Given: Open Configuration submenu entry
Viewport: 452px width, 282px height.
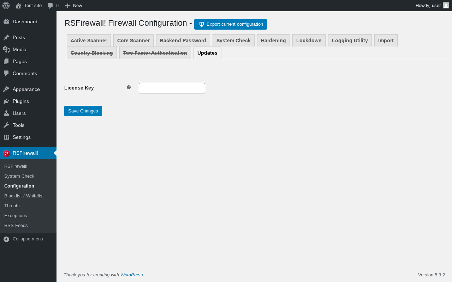Looking at the screenshot, I should tap(19, 186).
